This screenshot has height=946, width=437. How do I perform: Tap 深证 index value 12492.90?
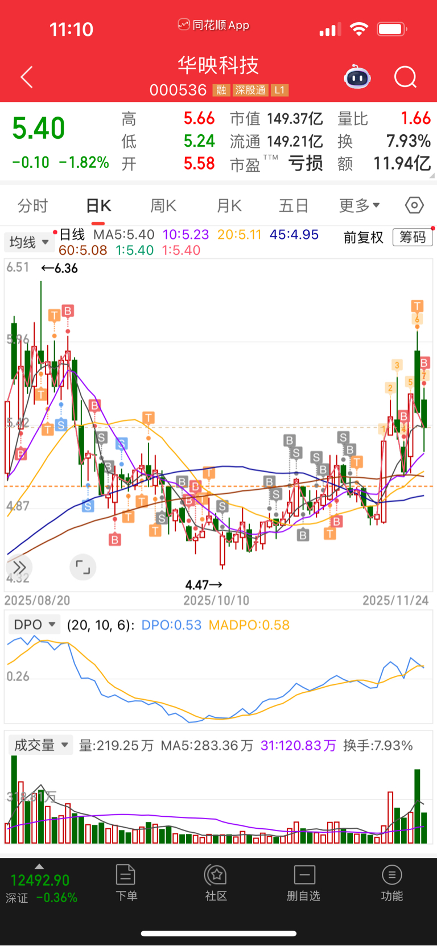(40, 881)
